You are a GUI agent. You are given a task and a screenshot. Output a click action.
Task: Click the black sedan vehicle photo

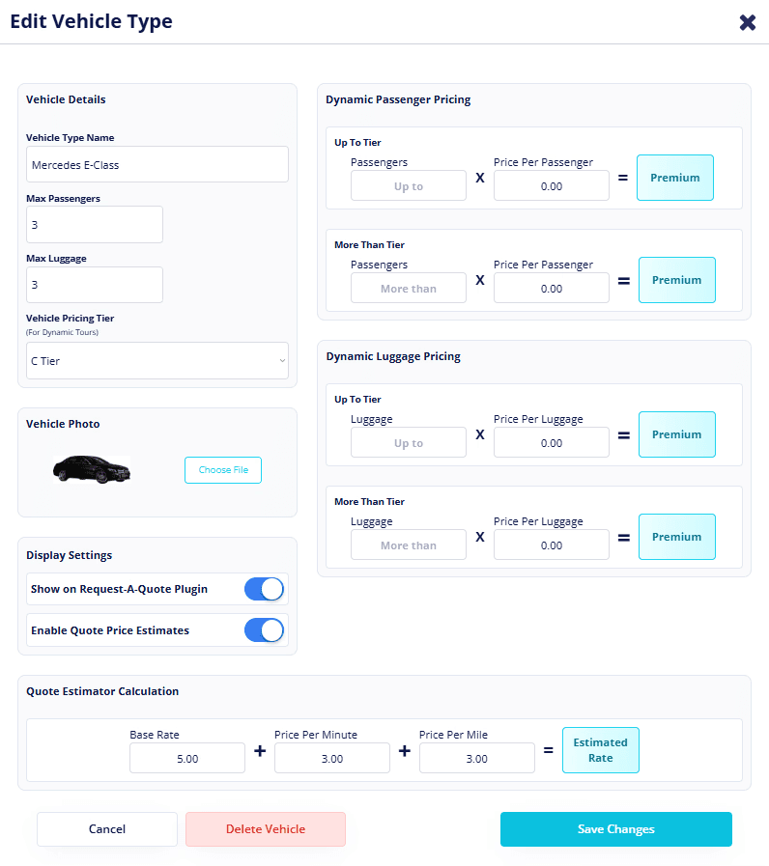91,469
